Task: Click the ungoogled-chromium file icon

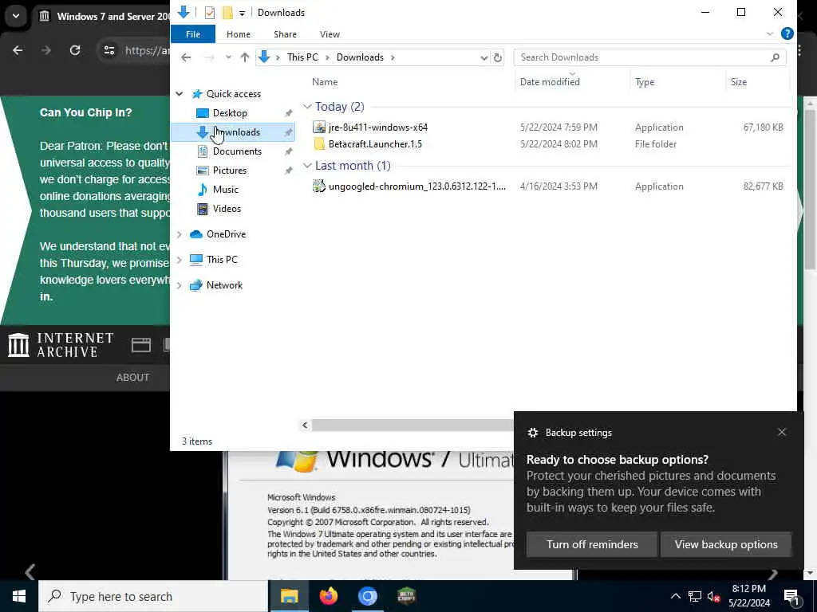Action: pyautogui.click(x=319, y=186)
